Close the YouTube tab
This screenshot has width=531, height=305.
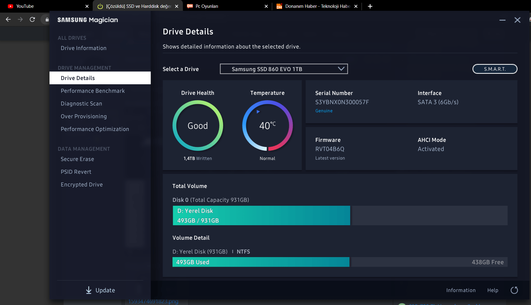(87, 6)
